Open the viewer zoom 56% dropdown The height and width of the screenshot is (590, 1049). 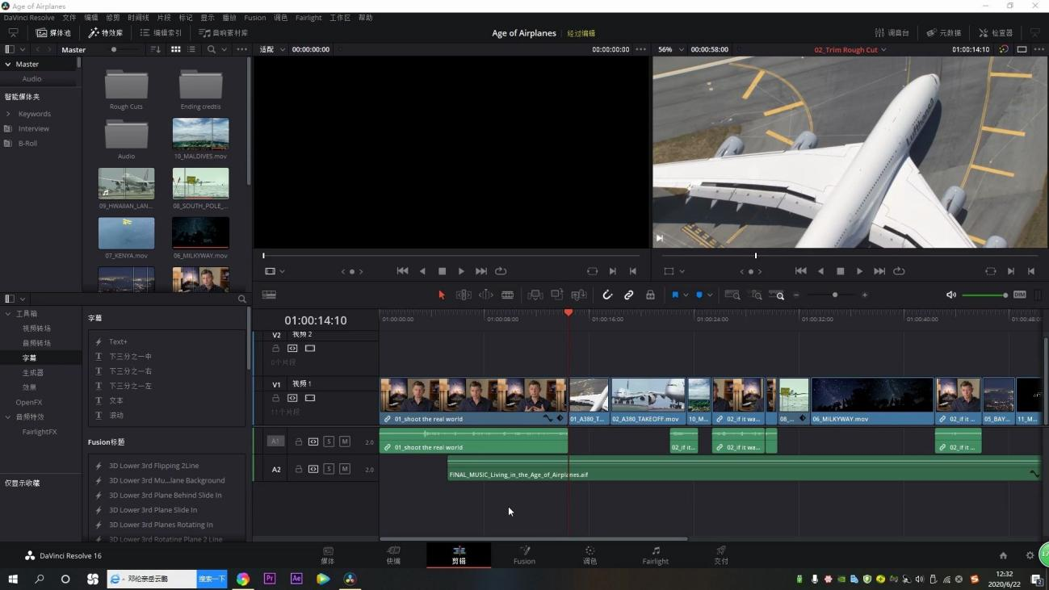point(669,49)
